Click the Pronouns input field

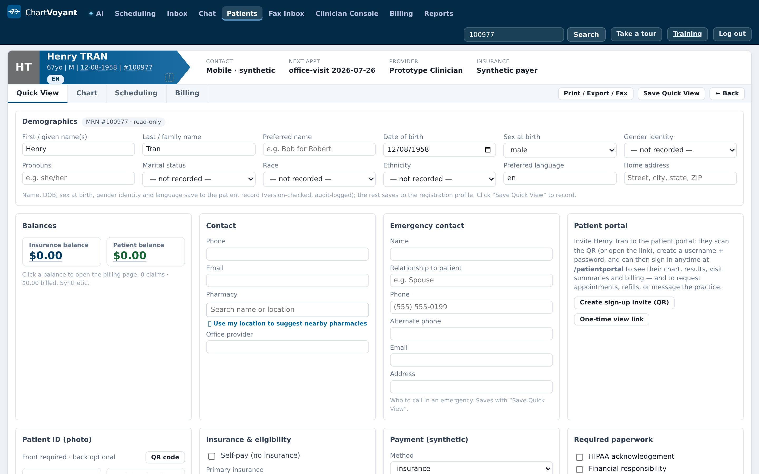[79, 178]
